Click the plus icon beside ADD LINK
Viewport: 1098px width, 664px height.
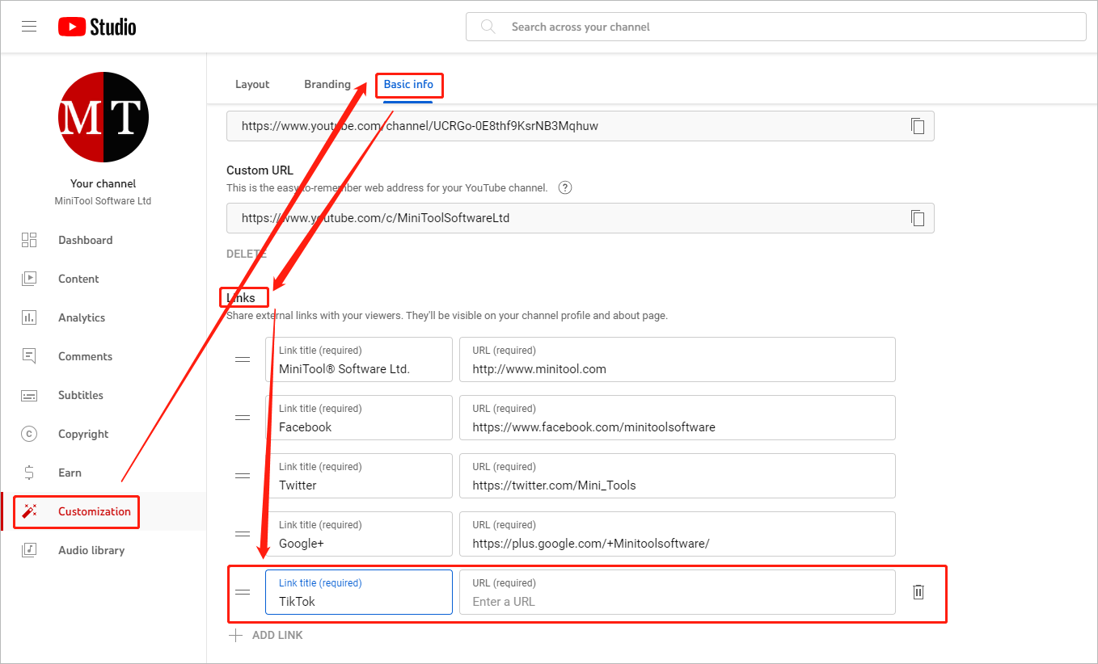tap(236, 636)
